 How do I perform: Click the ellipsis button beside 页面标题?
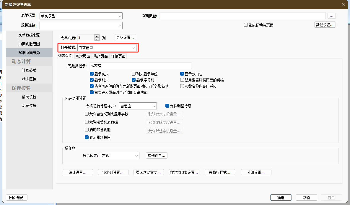[x=332, y=16]
